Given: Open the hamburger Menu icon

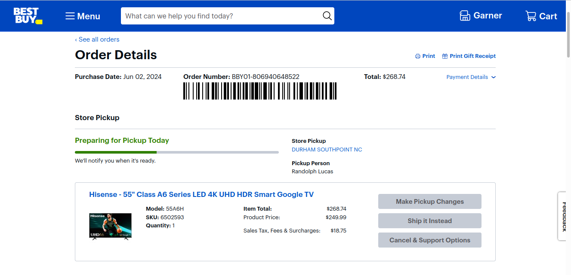Looking at the screenshot, I should pyautogui.click(x=70, y=16).
